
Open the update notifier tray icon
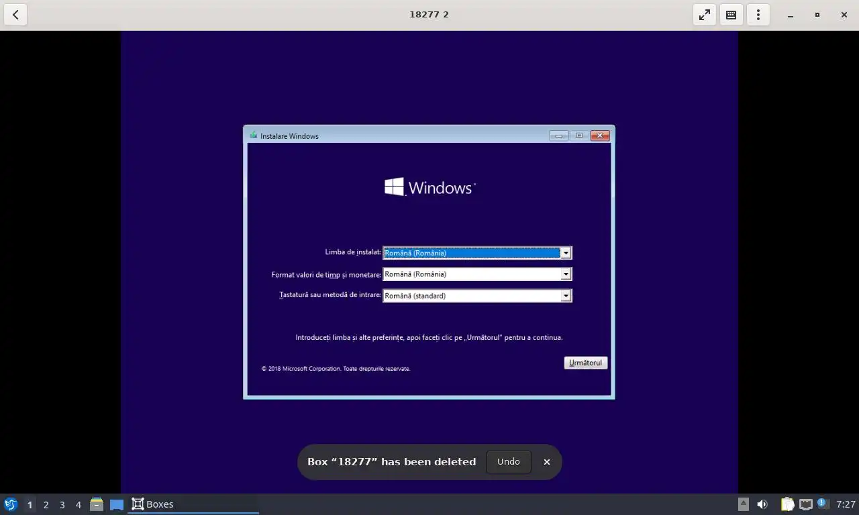823,504
